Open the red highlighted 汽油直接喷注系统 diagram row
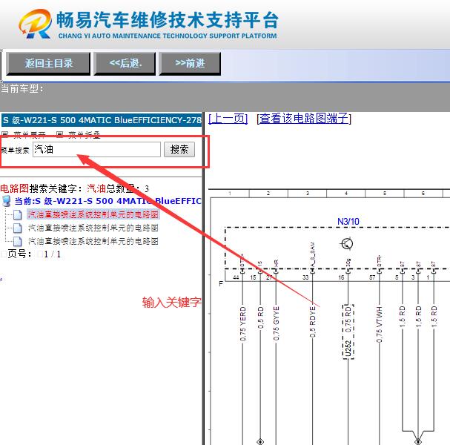Image resolution: width=450 pixels, height=445 pixels. [x=93, y=214]
